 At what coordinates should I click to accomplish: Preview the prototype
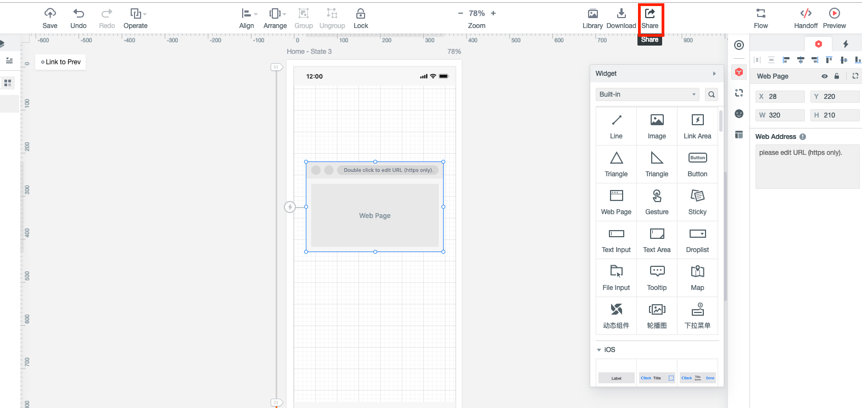(835, 18)
